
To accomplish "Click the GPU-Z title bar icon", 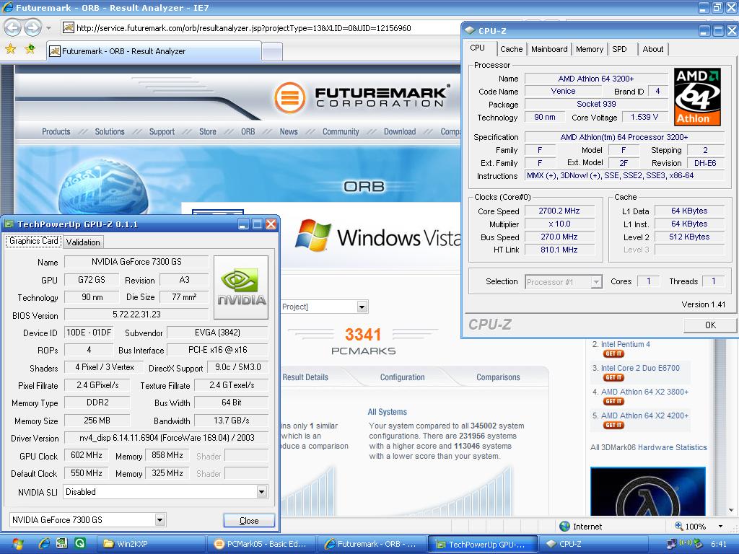I will (x=9, y=224).
